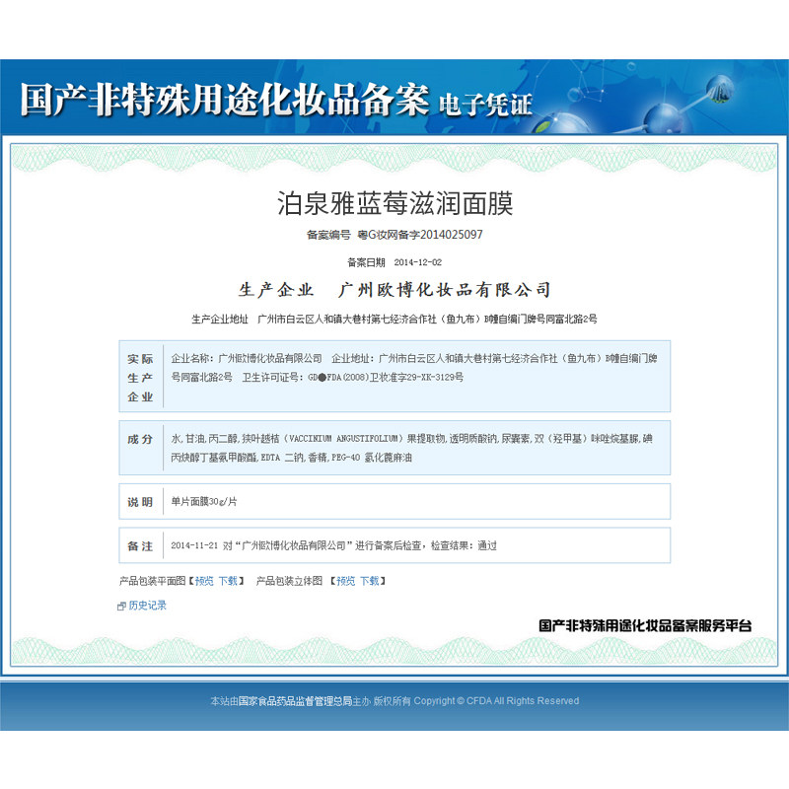Click product title 泊泉雅蓝莓滋润面膜
Image resolution: width=789 pixels, height=789 pixels.
point(394,204)
